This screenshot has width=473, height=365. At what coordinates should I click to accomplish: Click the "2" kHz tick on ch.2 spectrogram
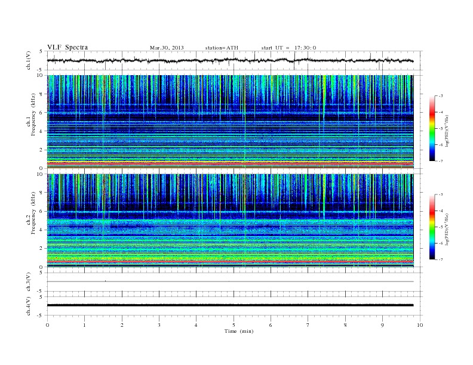[x=41, y=248]
